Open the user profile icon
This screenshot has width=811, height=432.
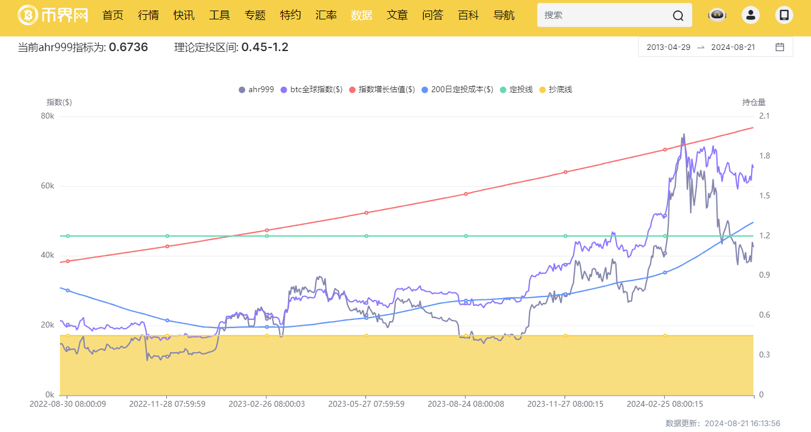click(750, 15)
